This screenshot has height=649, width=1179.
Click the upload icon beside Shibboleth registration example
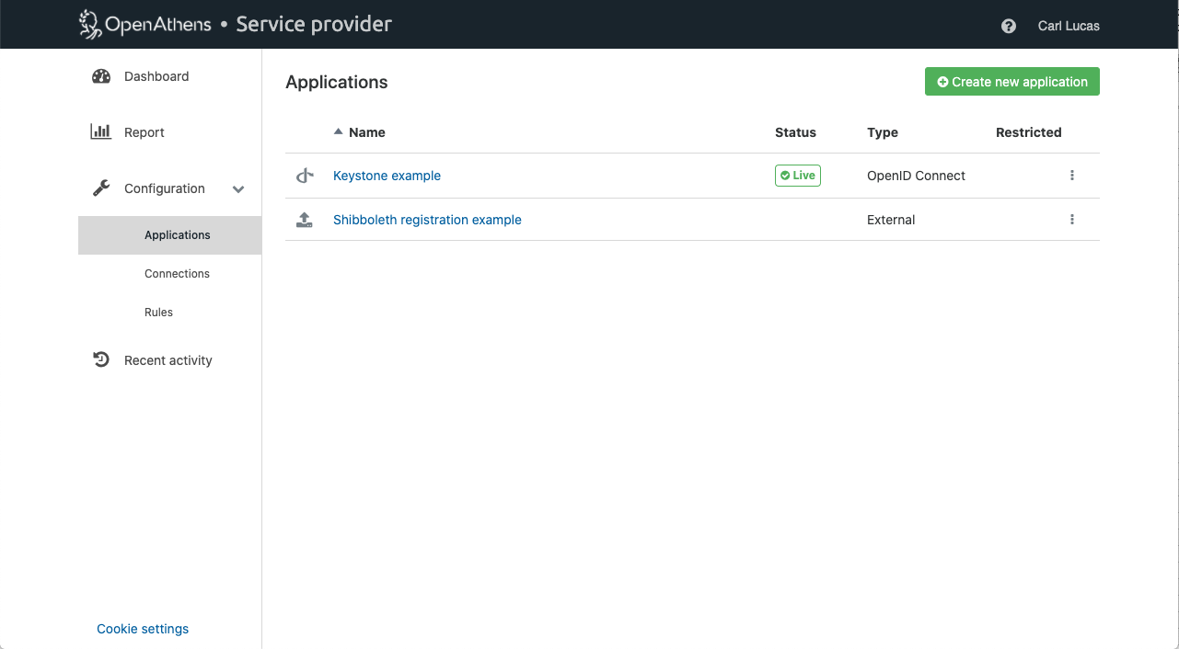click(x=305, y=220)
